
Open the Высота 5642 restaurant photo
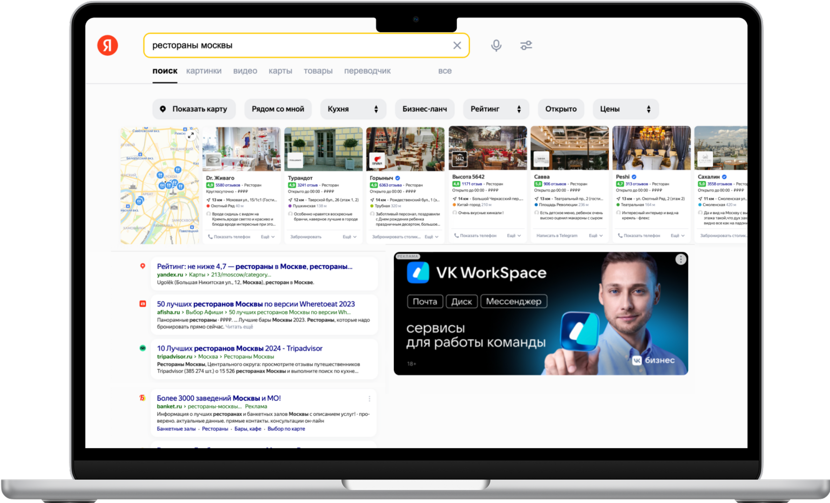[488, 148]
